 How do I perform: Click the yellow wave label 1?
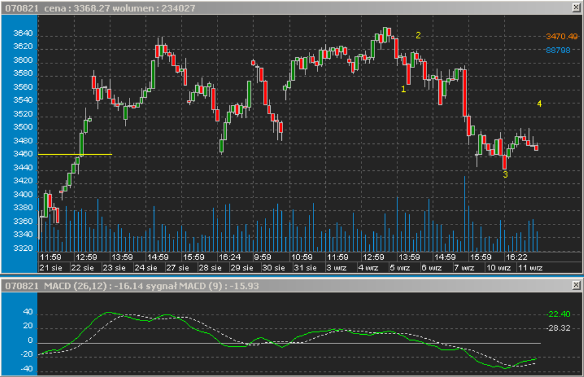point(403,89)
